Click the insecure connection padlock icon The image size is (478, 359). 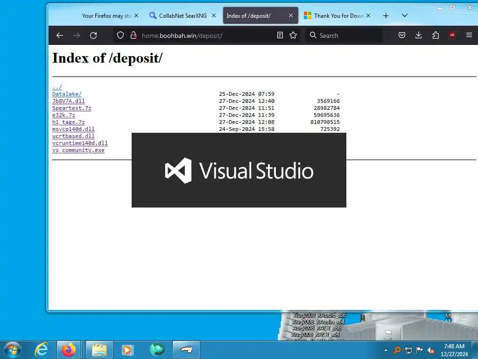click(134, 36)
